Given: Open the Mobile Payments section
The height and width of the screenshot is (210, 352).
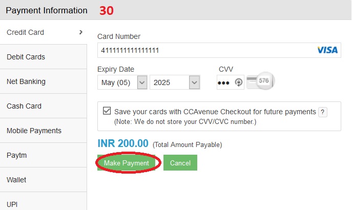Looking at the screenshot, I should click(x=34, y=131).
